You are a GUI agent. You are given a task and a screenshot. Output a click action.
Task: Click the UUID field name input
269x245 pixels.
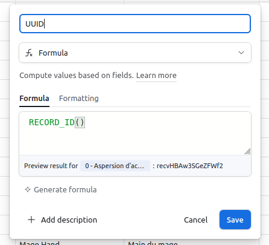click(x=135, y=24)
